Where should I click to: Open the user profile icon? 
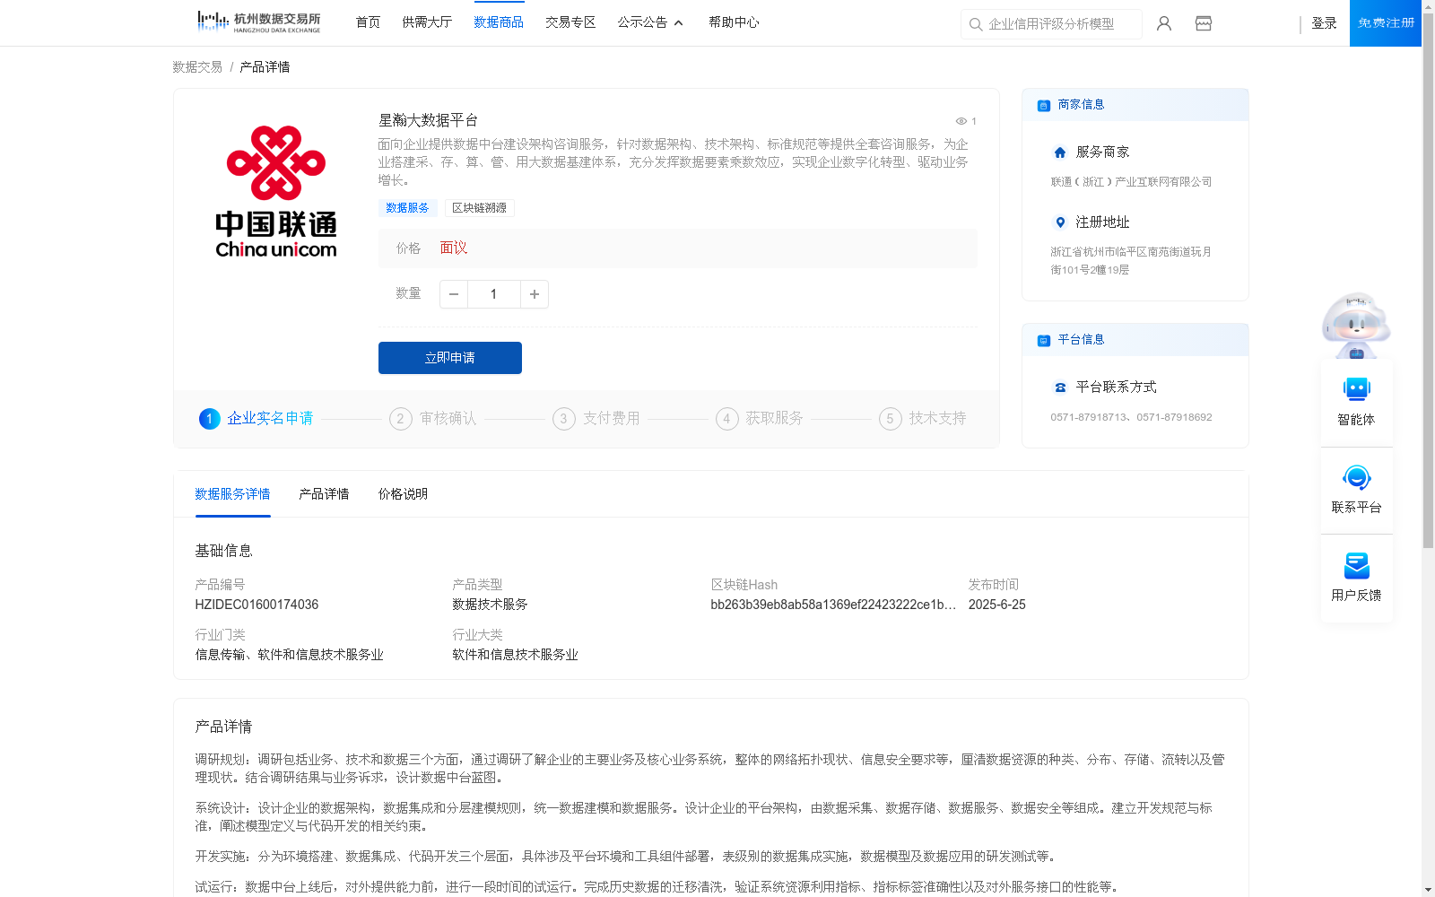[1164, 23]
